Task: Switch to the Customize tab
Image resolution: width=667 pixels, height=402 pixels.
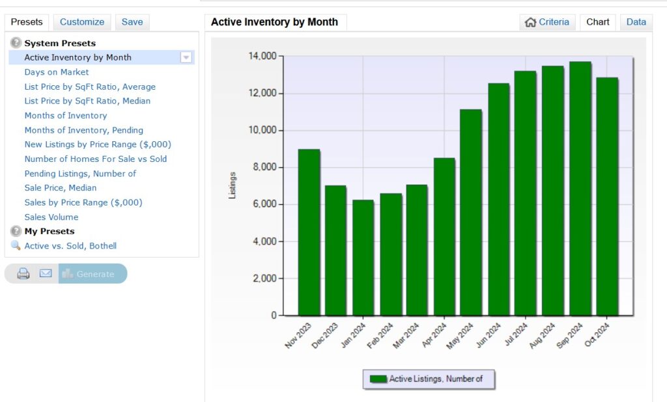Action: click(x=82, y=22)
